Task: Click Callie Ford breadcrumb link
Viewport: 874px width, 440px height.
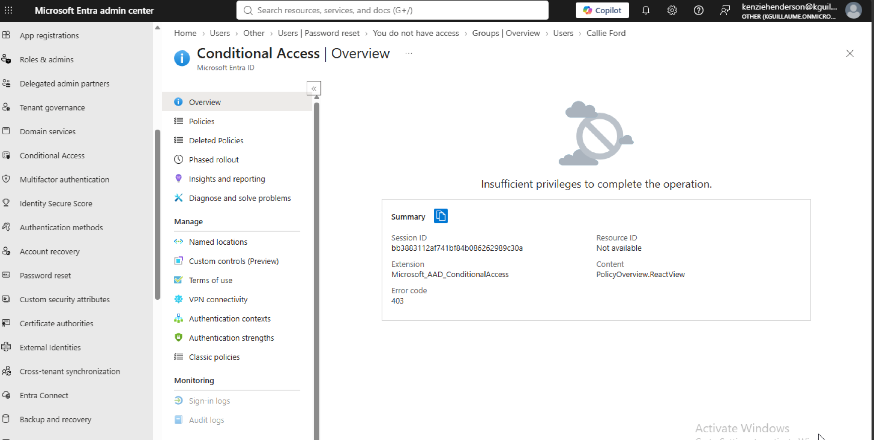Action: 606,33
